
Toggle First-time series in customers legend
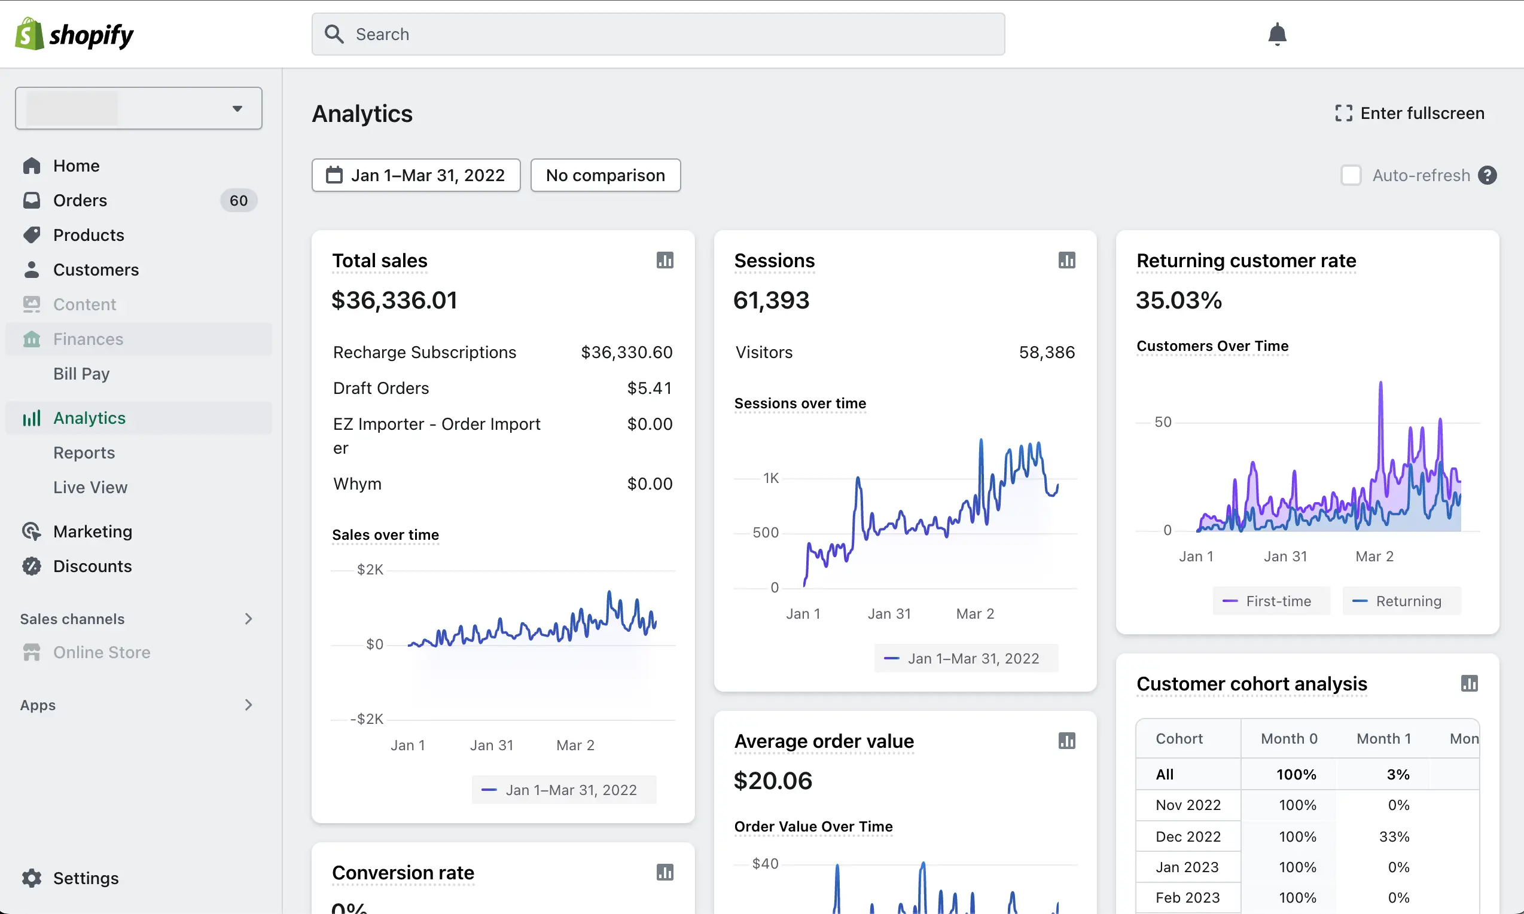[1271, 601]
